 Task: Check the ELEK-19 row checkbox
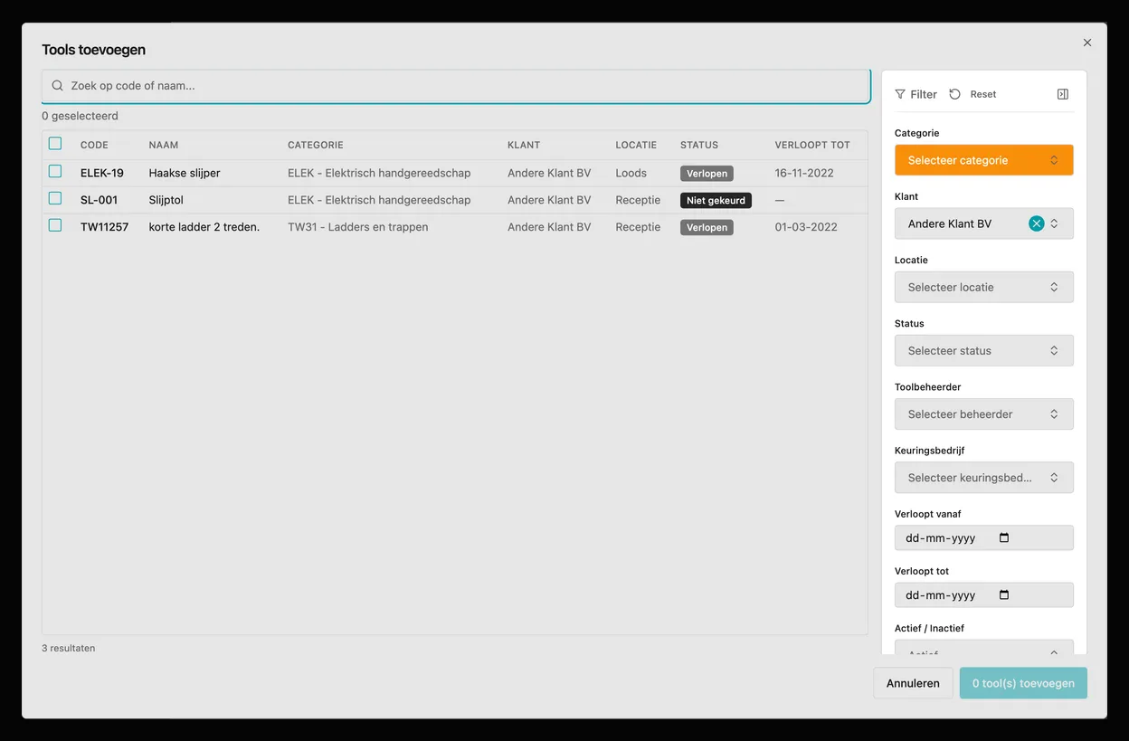point(55,171)
